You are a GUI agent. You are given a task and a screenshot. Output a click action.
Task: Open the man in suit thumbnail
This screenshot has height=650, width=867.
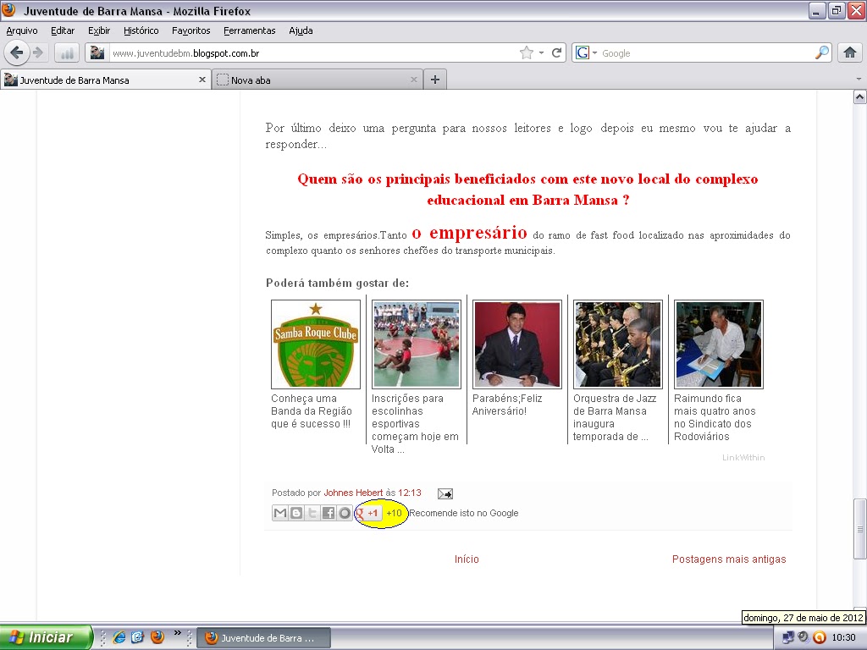point(517,344)
